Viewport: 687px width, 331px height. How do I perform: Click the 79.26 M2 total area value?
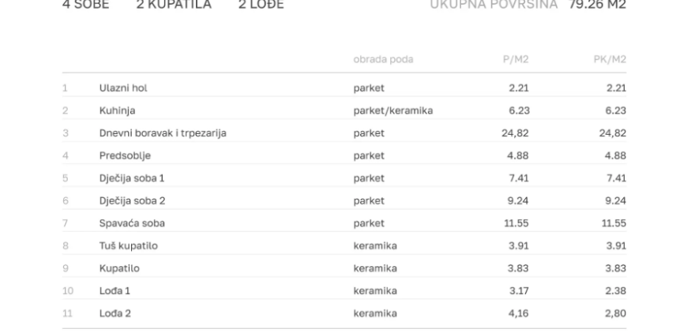(x=597, y=5)
